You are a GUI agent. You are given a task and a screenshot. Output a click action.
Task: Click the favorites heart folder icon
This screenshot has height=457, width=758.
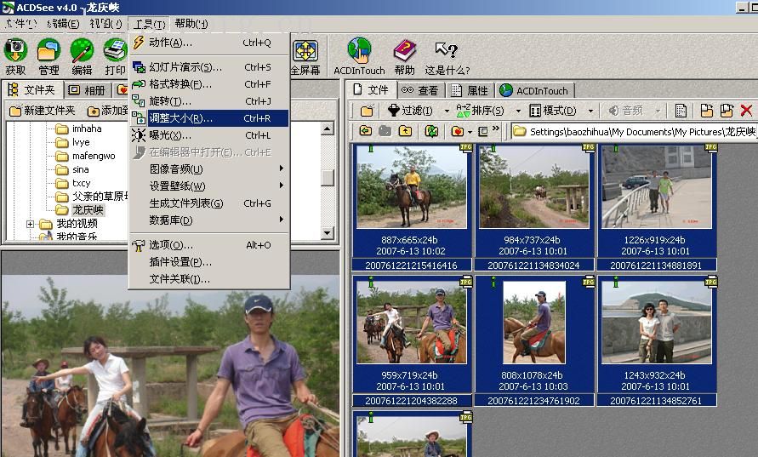click(x=458, y=131)
